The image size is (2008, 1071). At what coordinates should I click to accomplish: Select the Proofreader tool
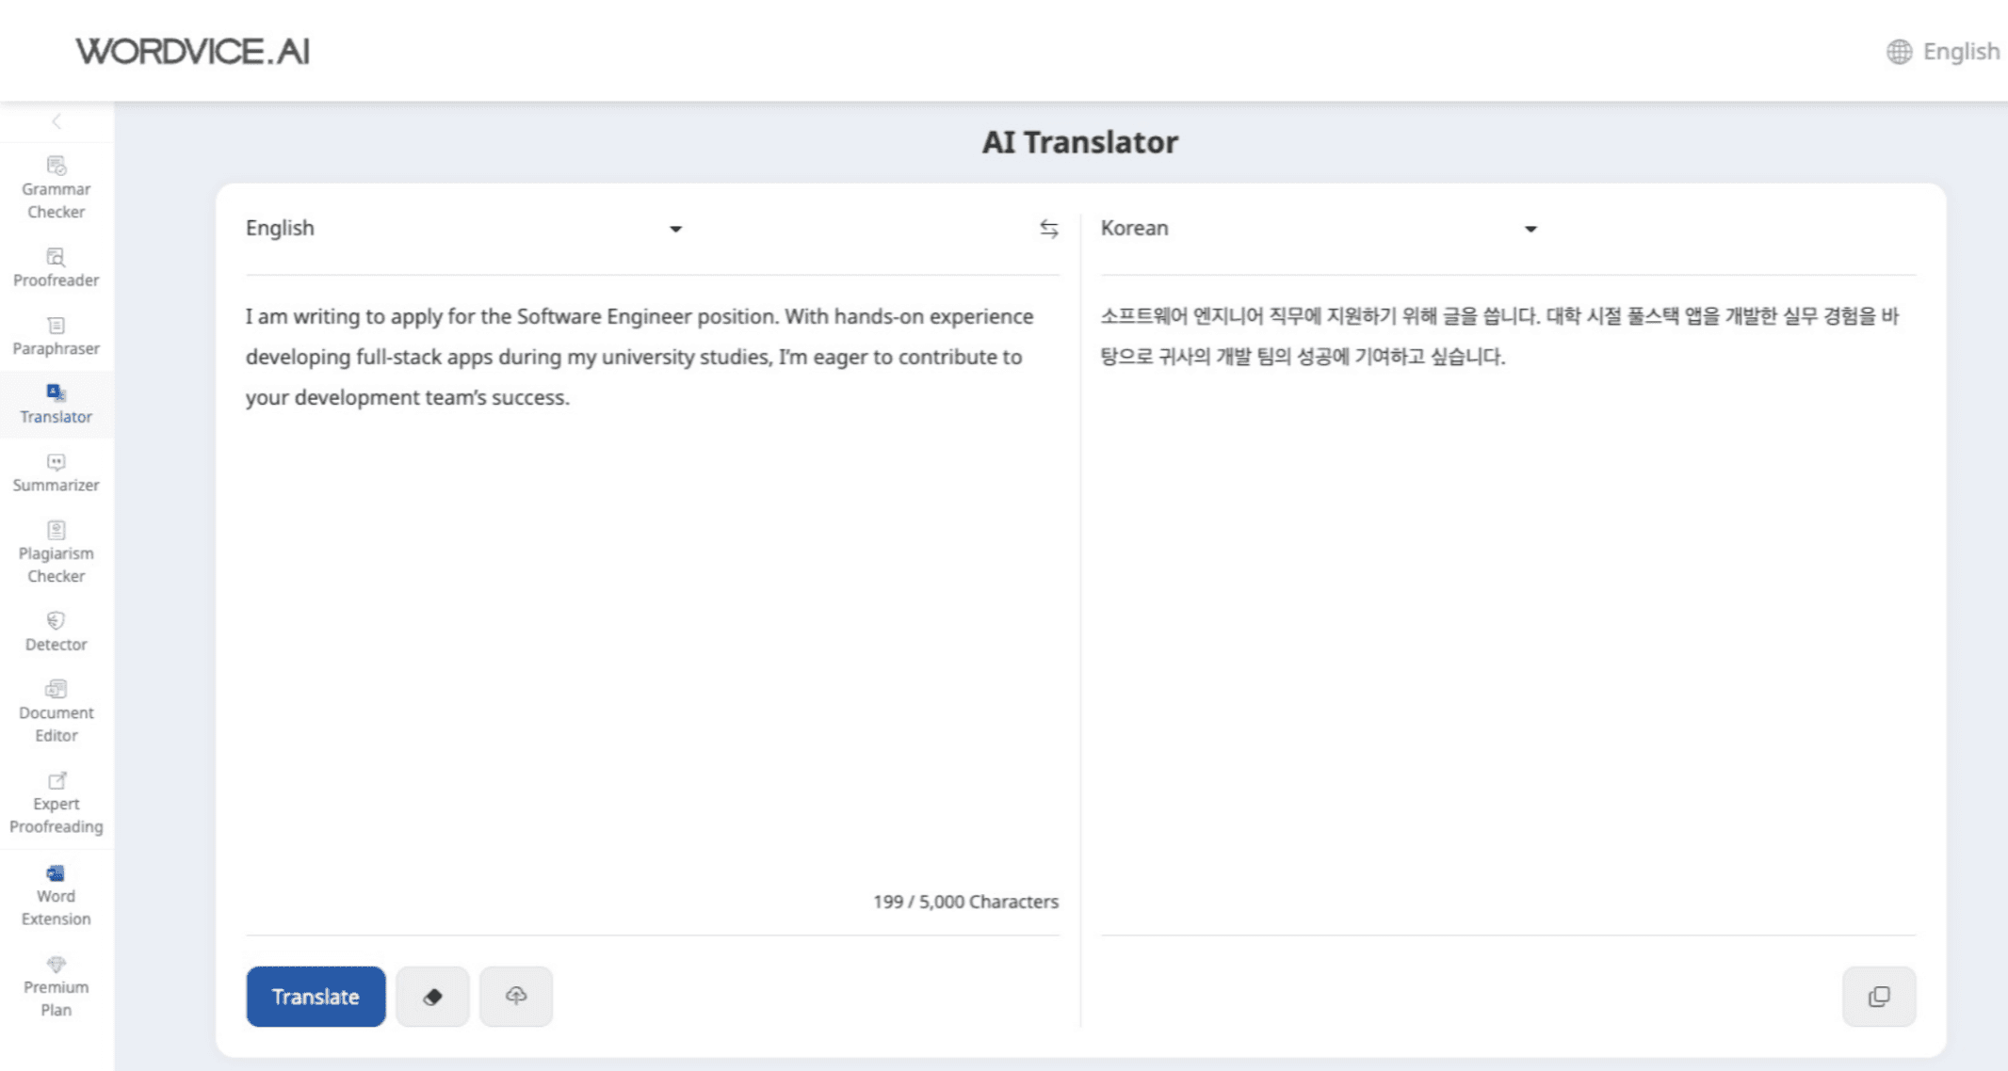(x=56, y=268)
